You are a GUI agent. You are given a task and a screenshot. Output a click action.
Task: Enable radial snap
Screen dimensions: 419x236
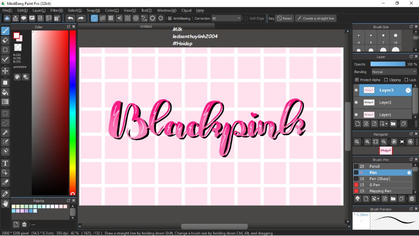pyautogui.click(x=128, y=18)
